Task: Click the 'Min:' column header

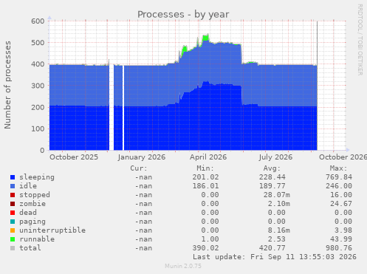Action: pos(205,168)
